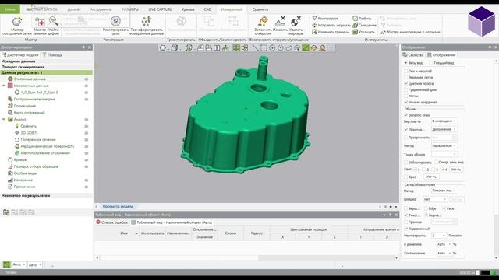Image resolution: width=499 pixels, height=280 pixels.
Task: Click the Удалить маркеры icon
Action: [x=296, y=22]
